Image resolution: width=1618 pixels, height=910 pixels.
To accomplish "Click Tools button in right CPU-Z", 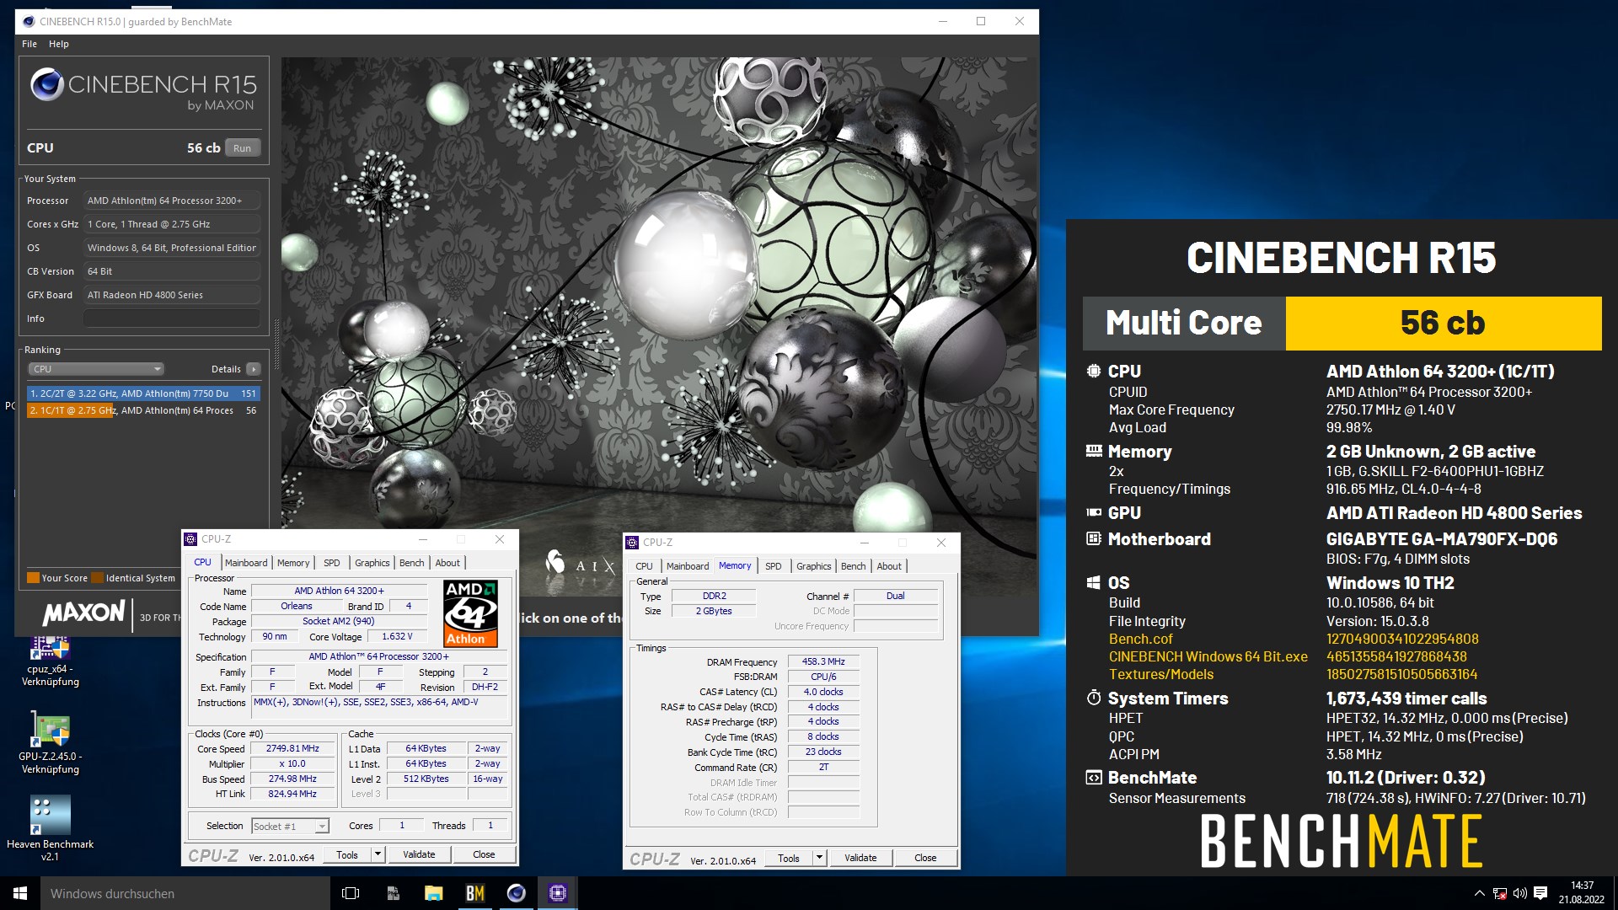I will 789,858.
